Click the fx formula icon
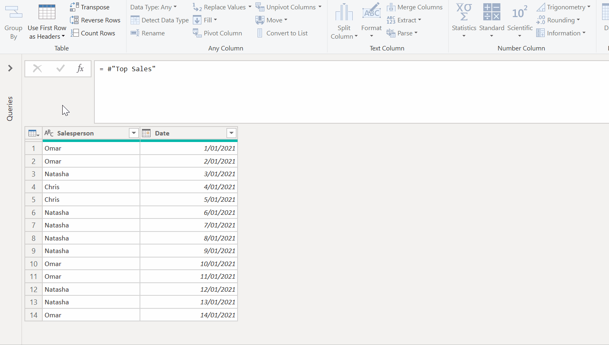This screenshot has width=609, height=345. coord(80,68)
